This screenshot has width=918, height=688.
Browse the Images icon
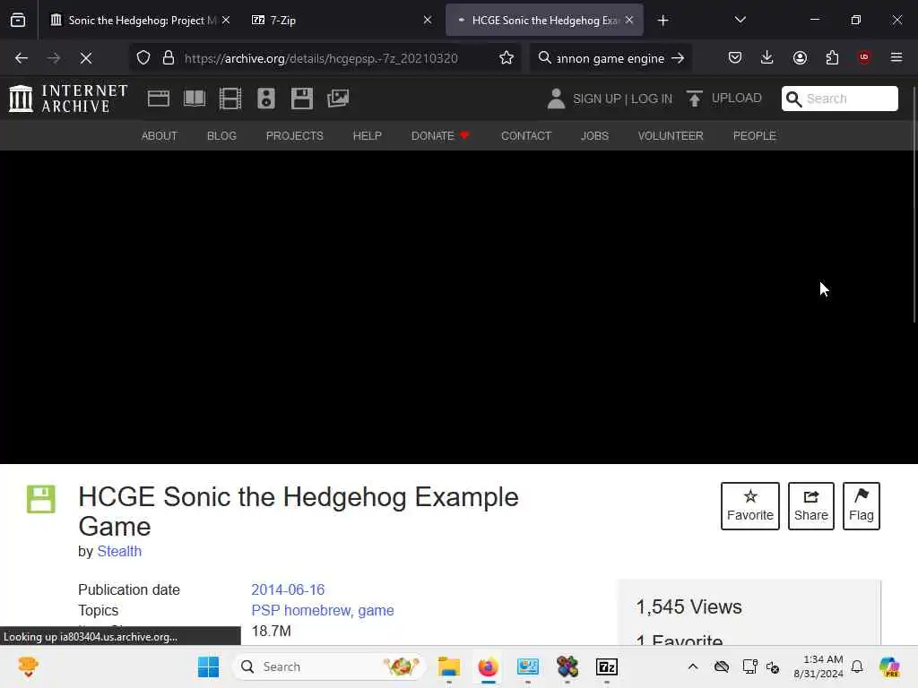click(x=338, y=99)
